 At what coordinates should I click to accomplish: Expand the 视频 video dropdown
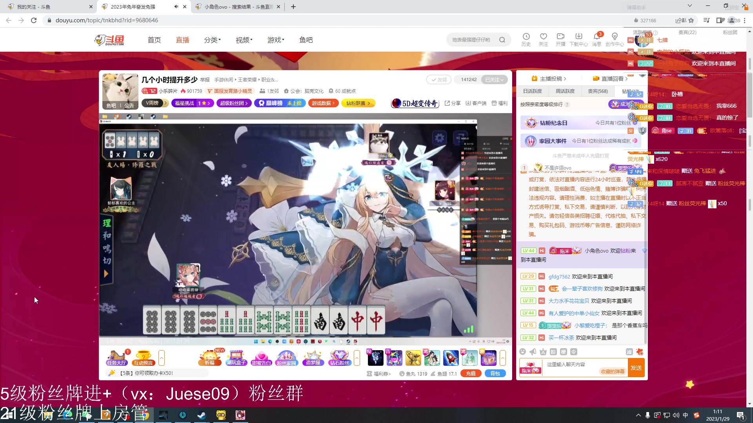click(x=244, y=40)
